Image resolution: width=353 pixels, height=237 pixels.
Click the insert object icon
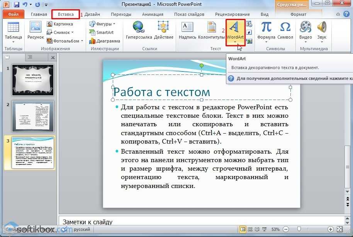point(249,41)
